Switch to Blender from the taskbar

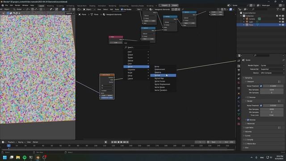pyautogui.click(x=38, y=157)
